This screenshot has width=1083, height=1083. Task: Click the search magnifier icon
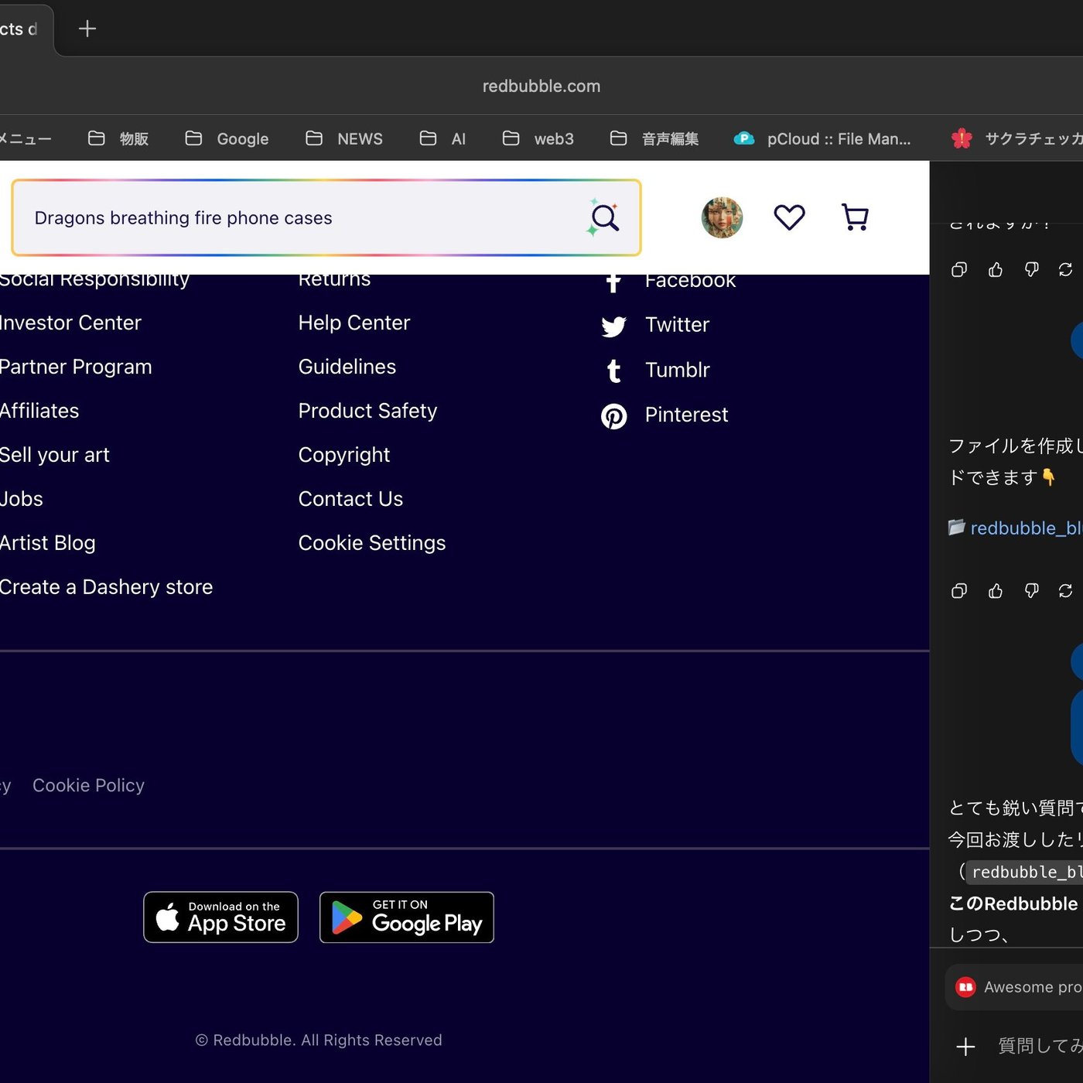[x=604, y=217]
